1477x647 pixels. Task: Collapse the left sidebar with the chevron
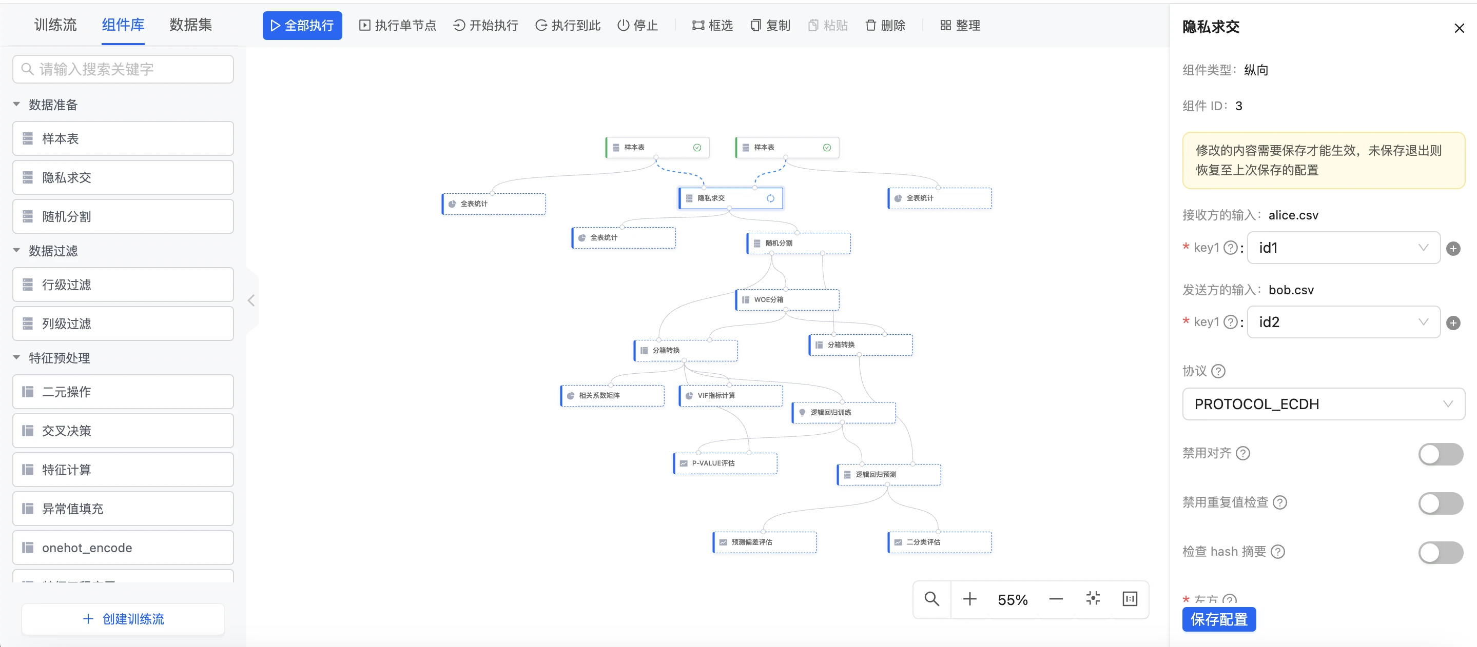251,300
